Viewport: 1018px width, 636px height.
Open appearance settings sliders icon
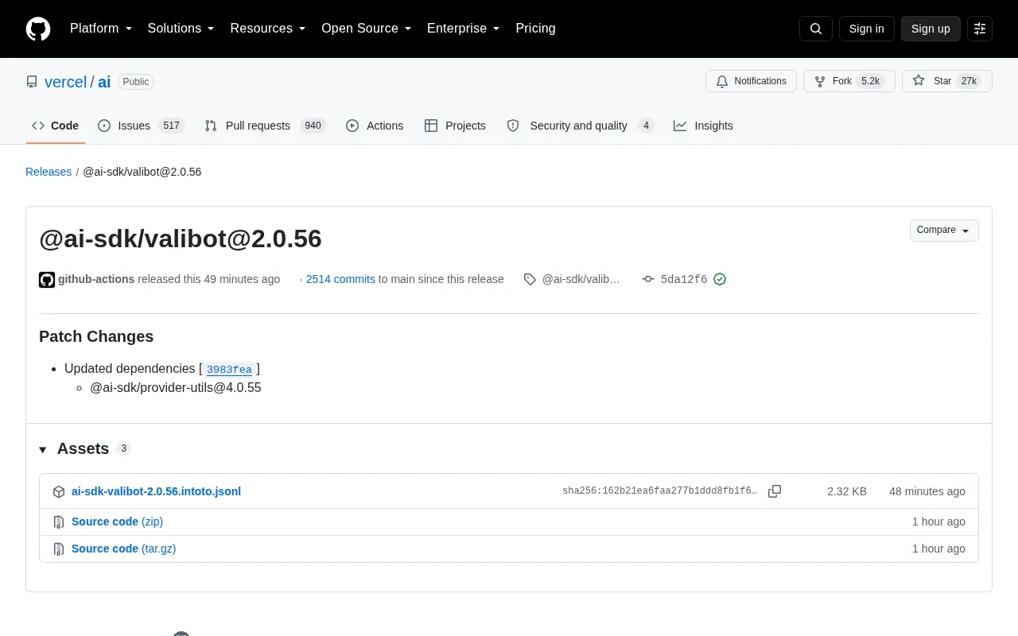[x=980, y=29]
